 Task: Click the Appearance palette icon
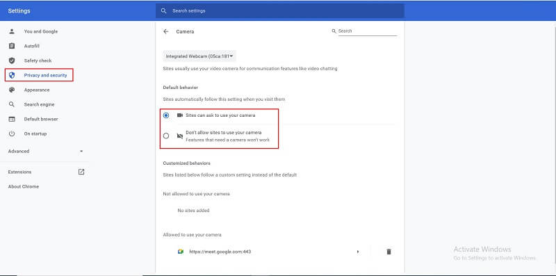pos(12,90)
